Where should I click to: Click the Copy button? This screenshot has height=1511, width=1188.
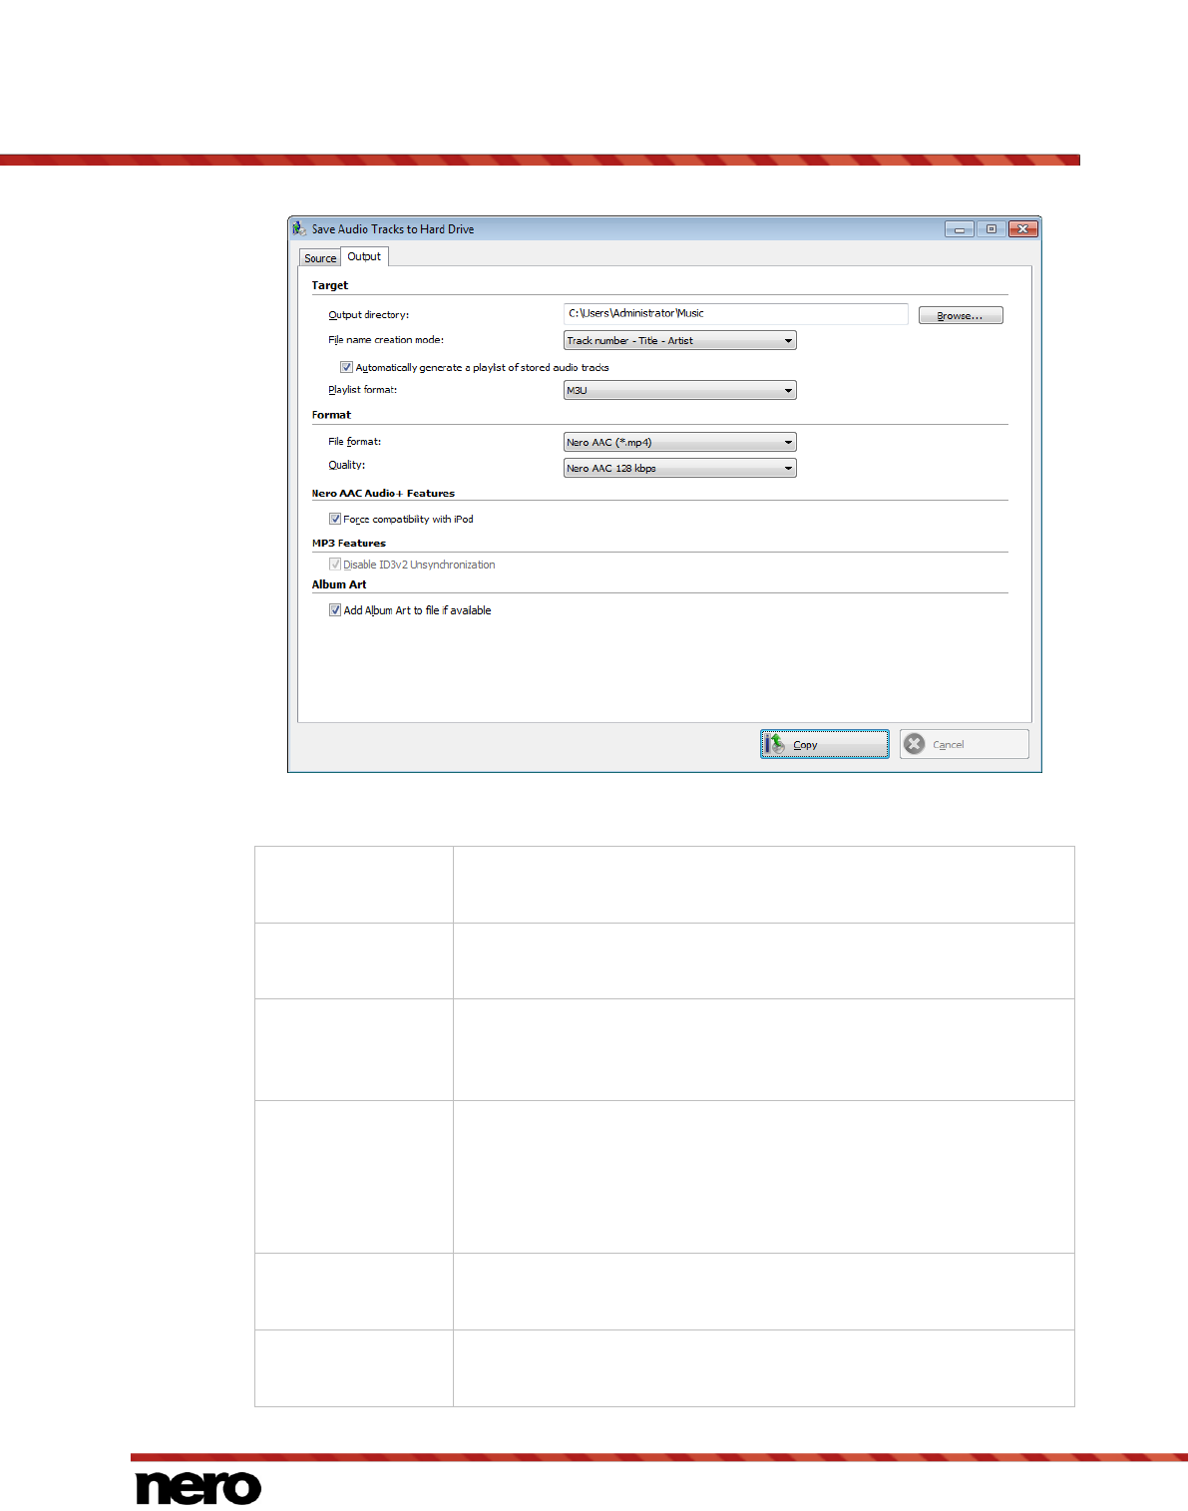[x=824, y=744]
